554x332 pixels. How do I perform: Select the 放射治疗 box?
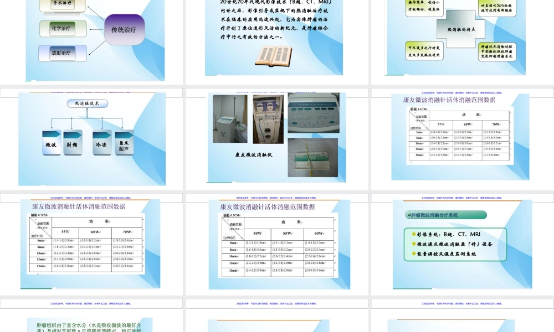pos(63,53)
